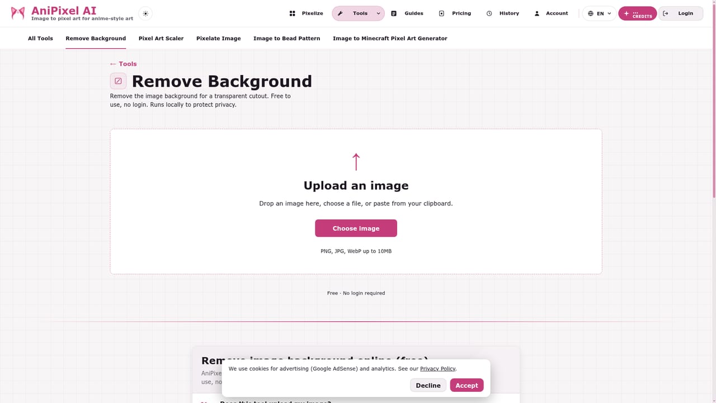Open the Pixelate Image tab
This screenshot has height=403, width=716.
(x=219, y=39)
